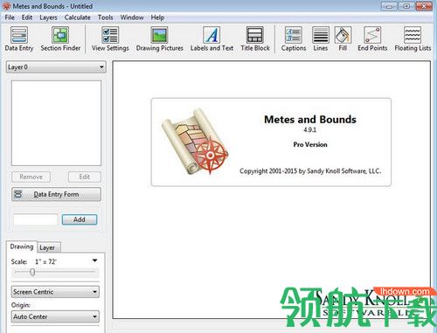Click the Pro Version text
The image size is (437, 333).
[310, 144]
